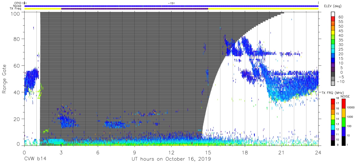Click ELEV colorbar label '-10'
This screenshot has width=358, height=165.
(341, 82)
